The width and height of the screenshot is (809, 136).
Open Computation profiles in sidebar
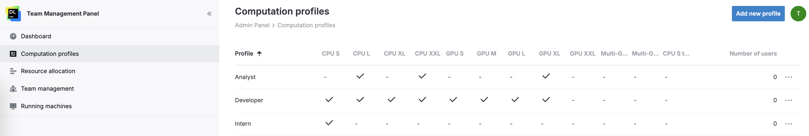[50, 54]
